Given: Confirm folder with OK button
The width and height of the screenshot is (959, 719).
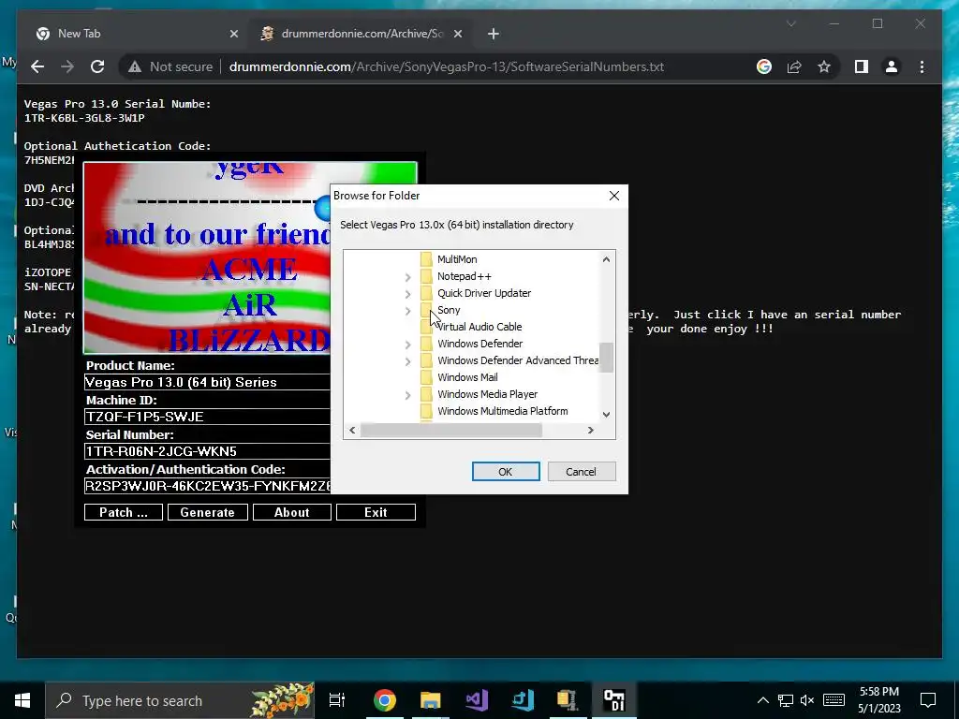Looking at the screenshot, I should click(x=505, y=472).
